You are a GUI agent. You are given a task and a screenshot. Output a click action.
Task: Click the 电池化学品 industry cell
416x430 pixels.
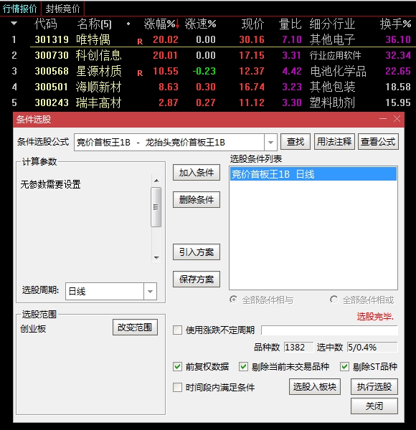click(338, 71)
